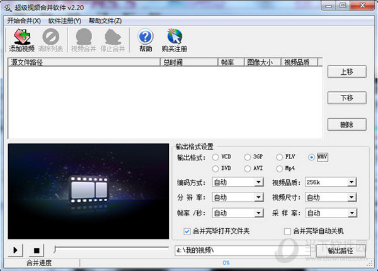Expand the 分辨率 dropdown

pyautogui.click(x=259, y=197)
